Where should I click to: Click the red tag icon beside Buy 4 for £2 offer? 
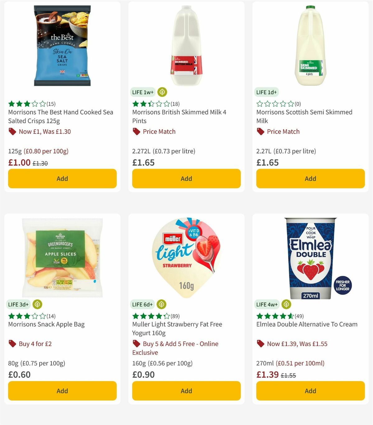pyautogui.click(x=12, y=343)
